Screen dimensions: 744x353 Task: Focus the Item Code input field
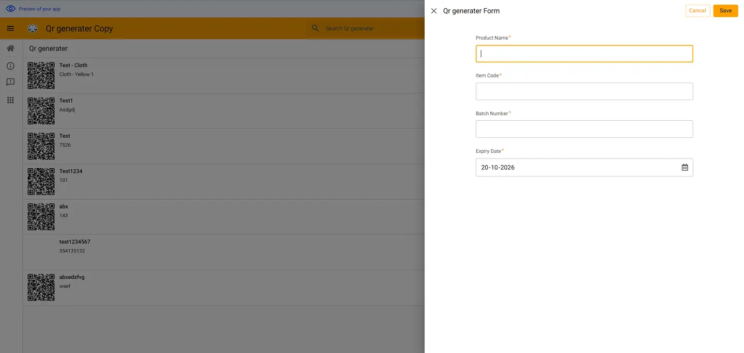click(x=584, y=91)
